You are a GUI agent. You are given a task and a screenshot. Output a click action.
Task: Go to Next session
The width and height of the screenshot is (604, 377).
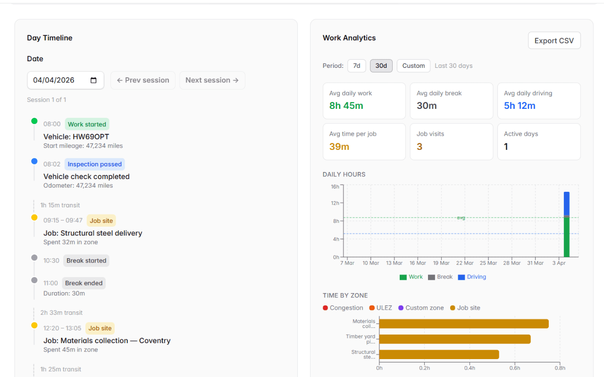coord(212,81)
